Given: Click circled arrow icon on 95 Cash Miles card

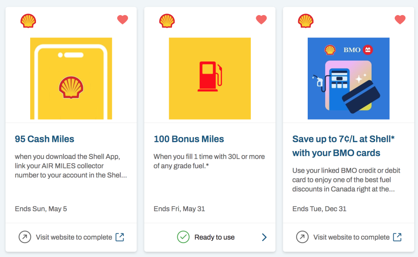Looking at the screenshot, I should (25, 237).
